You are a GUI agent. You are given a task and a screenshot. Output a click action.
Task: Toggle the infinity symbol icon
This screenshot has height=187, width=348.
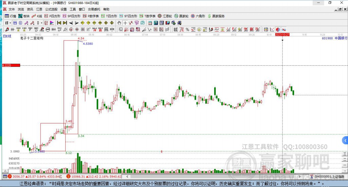pyautogui.click(x=284, y=30)
